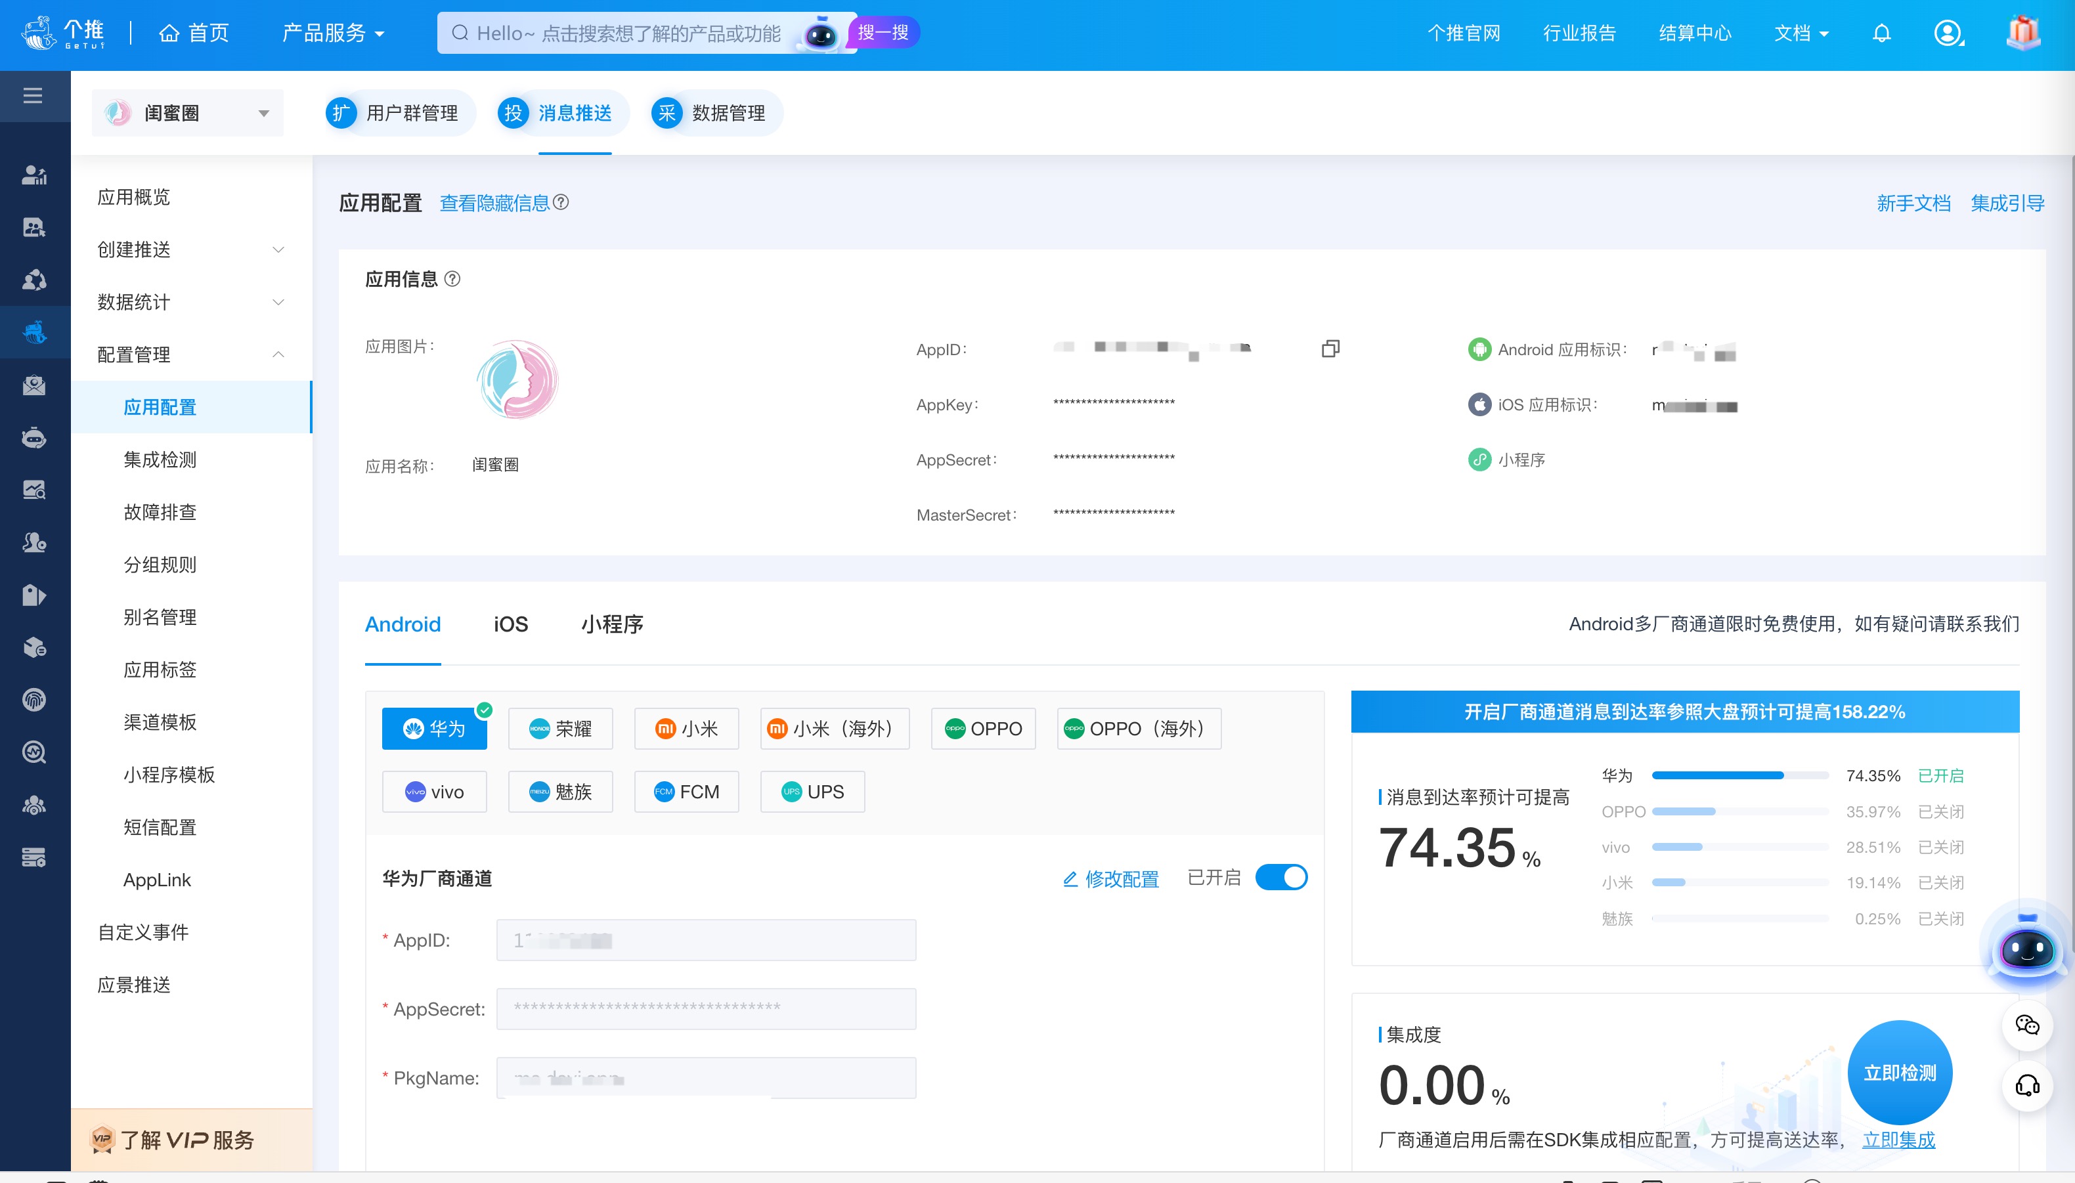
Task: Select the vivo vendor channel
Action: coord(435,791)
